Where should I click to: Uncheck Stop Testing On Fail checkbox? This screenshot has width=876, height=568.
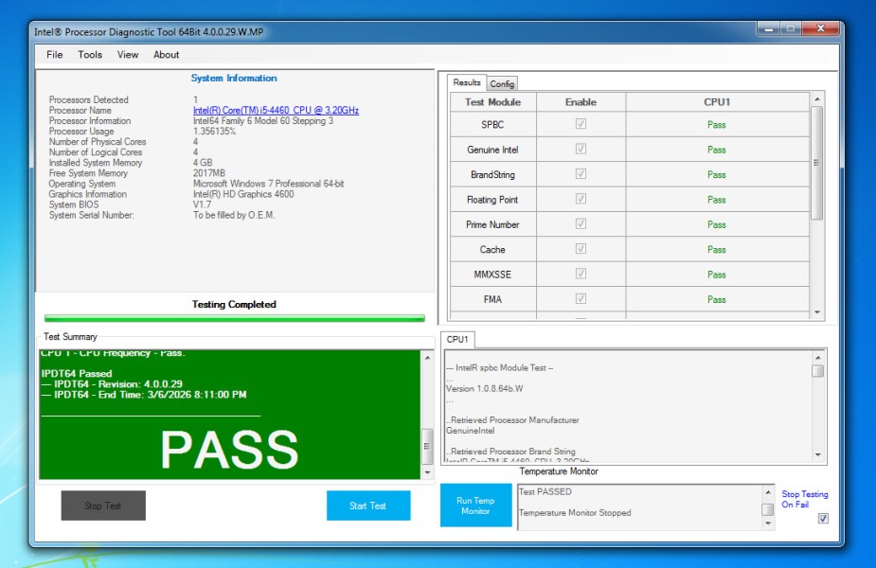[x=822, y=518]
